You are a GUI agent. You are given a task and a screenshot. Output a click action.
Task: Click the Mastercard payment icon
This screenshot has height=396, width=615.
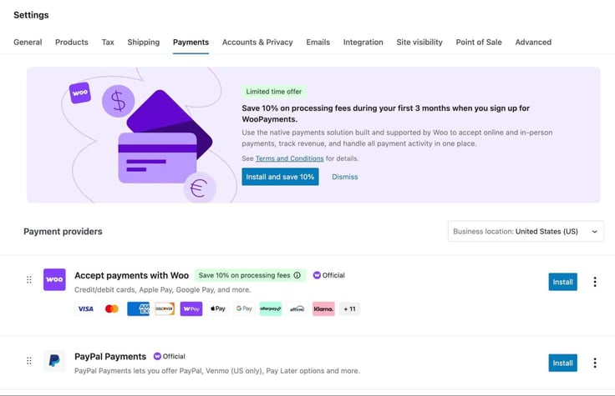[112, 308]
